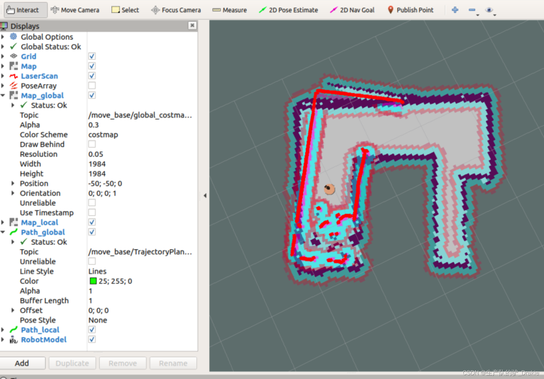Expand the Orientation property
This screenshot has width=544, height=379.
point(13,193)
